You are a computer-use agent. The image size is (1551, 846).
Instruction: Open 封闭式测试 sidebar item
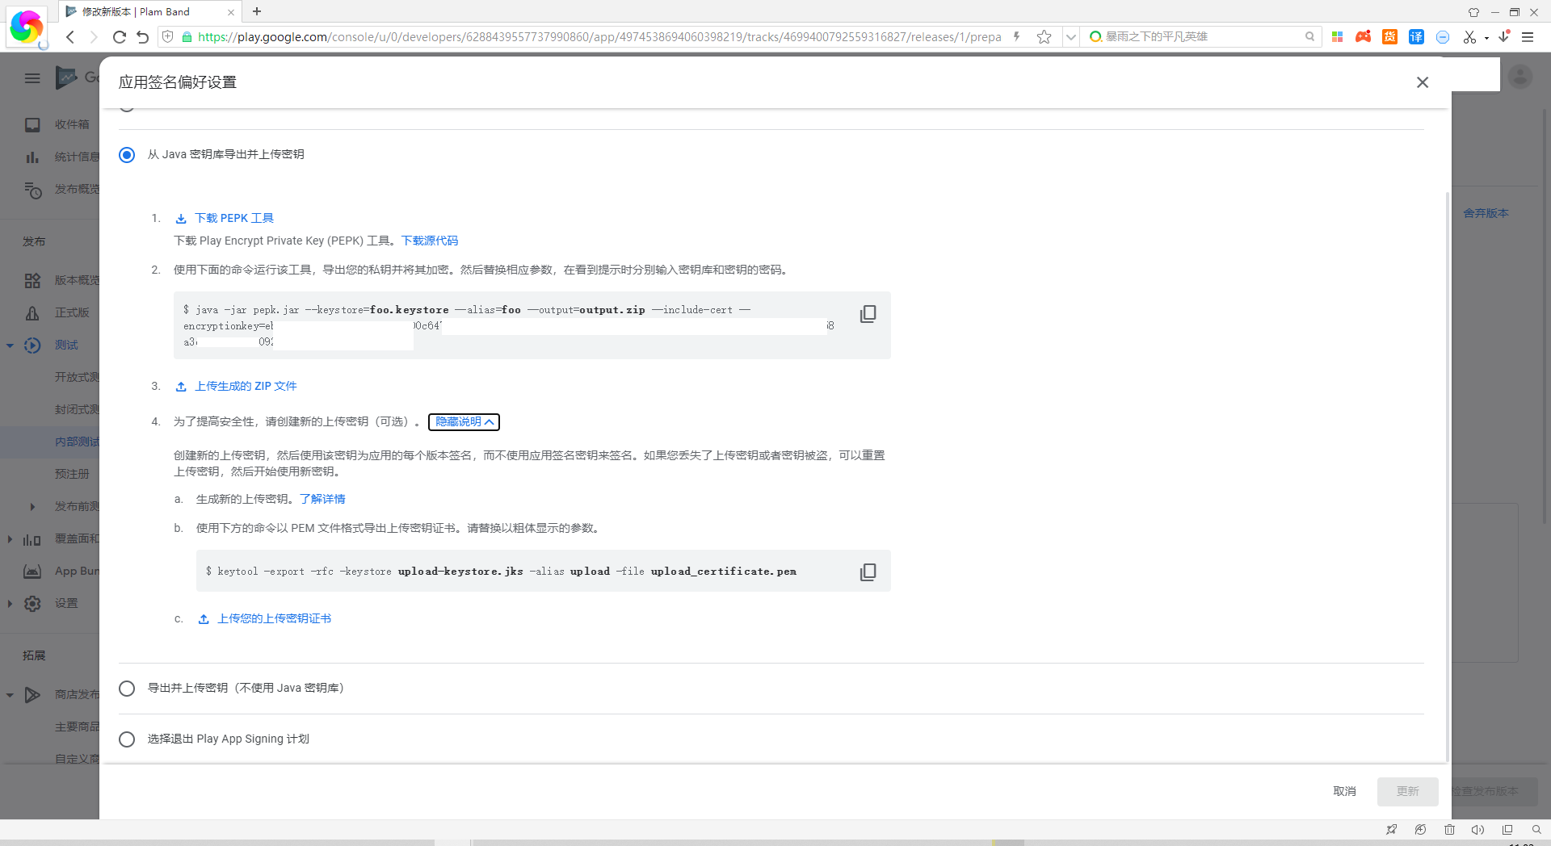tap(77, 410)
